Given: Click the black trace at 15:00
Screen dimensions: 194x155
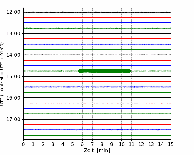Looking at the screenshot, I should [x=97, y=76].
